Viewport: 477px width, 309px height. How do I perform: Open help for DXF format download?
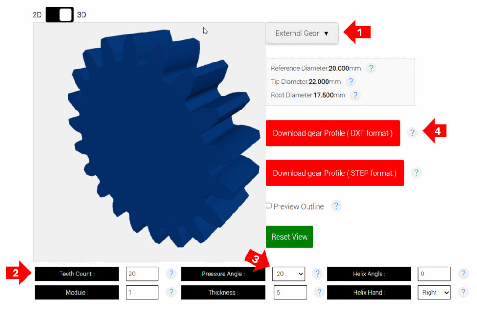tap(412, 133)
